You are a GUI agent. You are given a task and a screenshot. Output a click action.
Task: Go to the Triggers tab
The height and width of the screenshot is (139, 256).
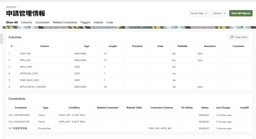click(x=85, y=22)
